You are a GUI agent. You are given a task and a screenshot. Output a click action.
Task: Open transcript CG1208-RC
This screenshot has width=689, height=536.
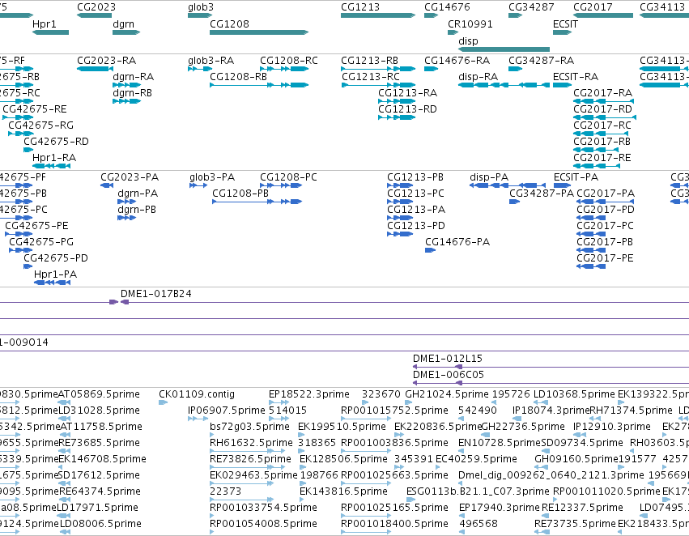tap(289, 61)
